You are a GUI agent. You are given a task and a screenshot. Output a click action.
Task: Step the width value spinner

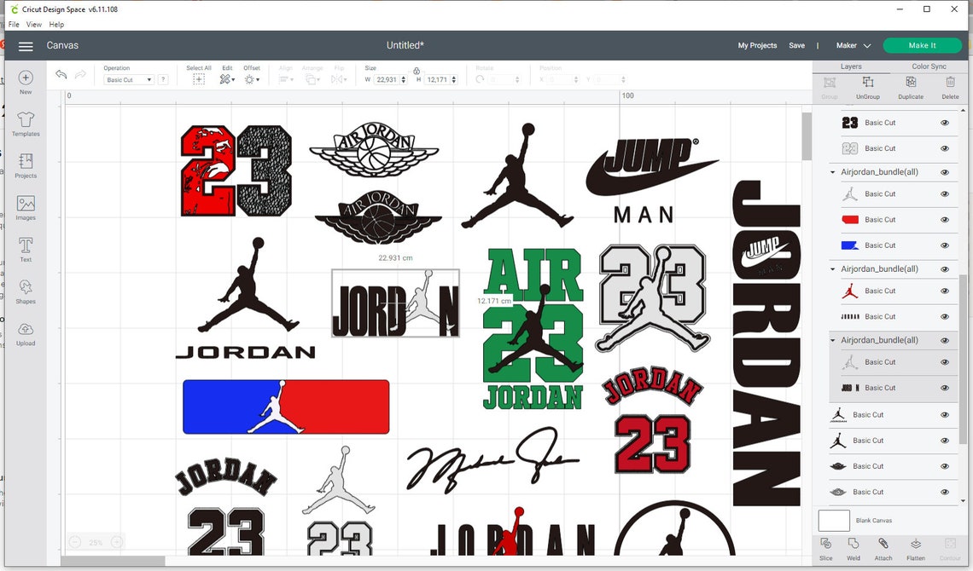(x=404, y=80)
